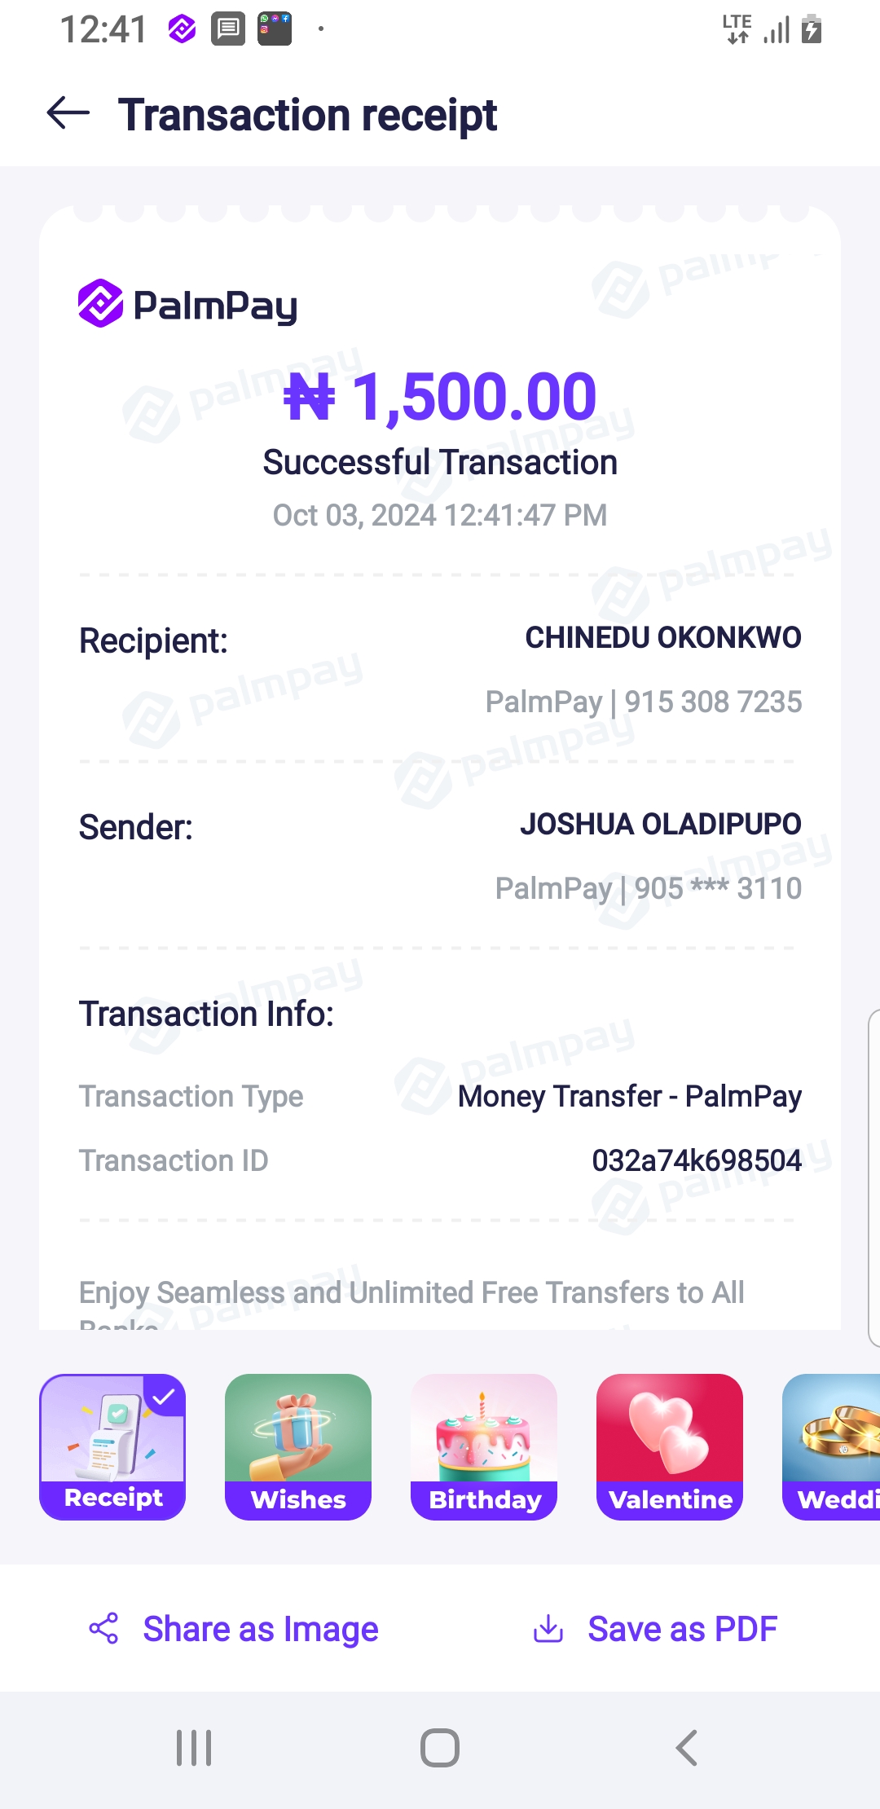Screen dimensions: 880x1809
Task: Tap the Share as Image button
Action: pos(261,1629)
